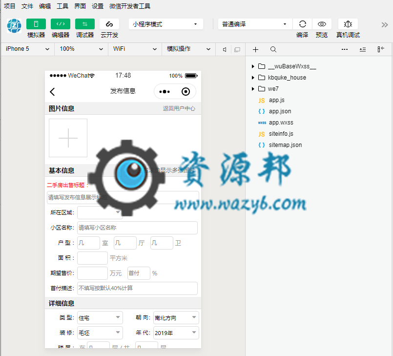Image resolution: width=393 pixels, height=356 pixels.
Task: Open siteinfo.js file
Action: (x=281, y=134)
